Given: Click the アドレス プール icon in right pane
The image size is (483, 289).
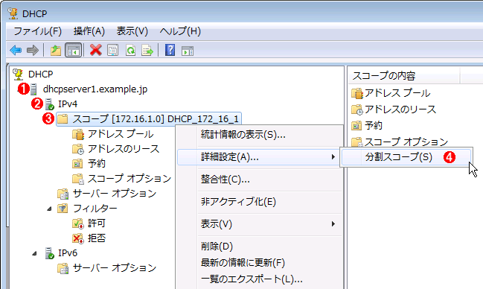Looking at the screenshot, I should coord(357,93).
